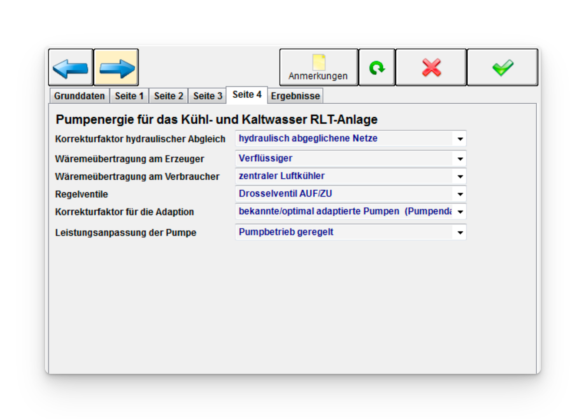Show the Ergebnisse tab
This screenshot has width=586, height=419.
295,96
